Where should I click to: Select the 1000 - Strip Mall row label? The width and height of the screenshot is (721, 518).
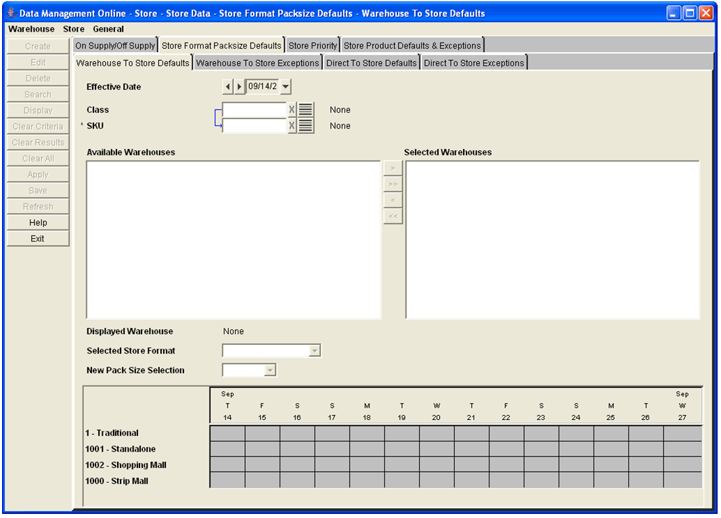pos(117,481)
